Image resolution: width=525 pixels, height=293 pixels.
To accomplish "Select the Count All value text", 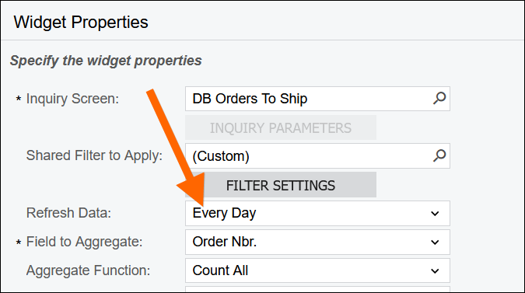I will coord(220,270).
